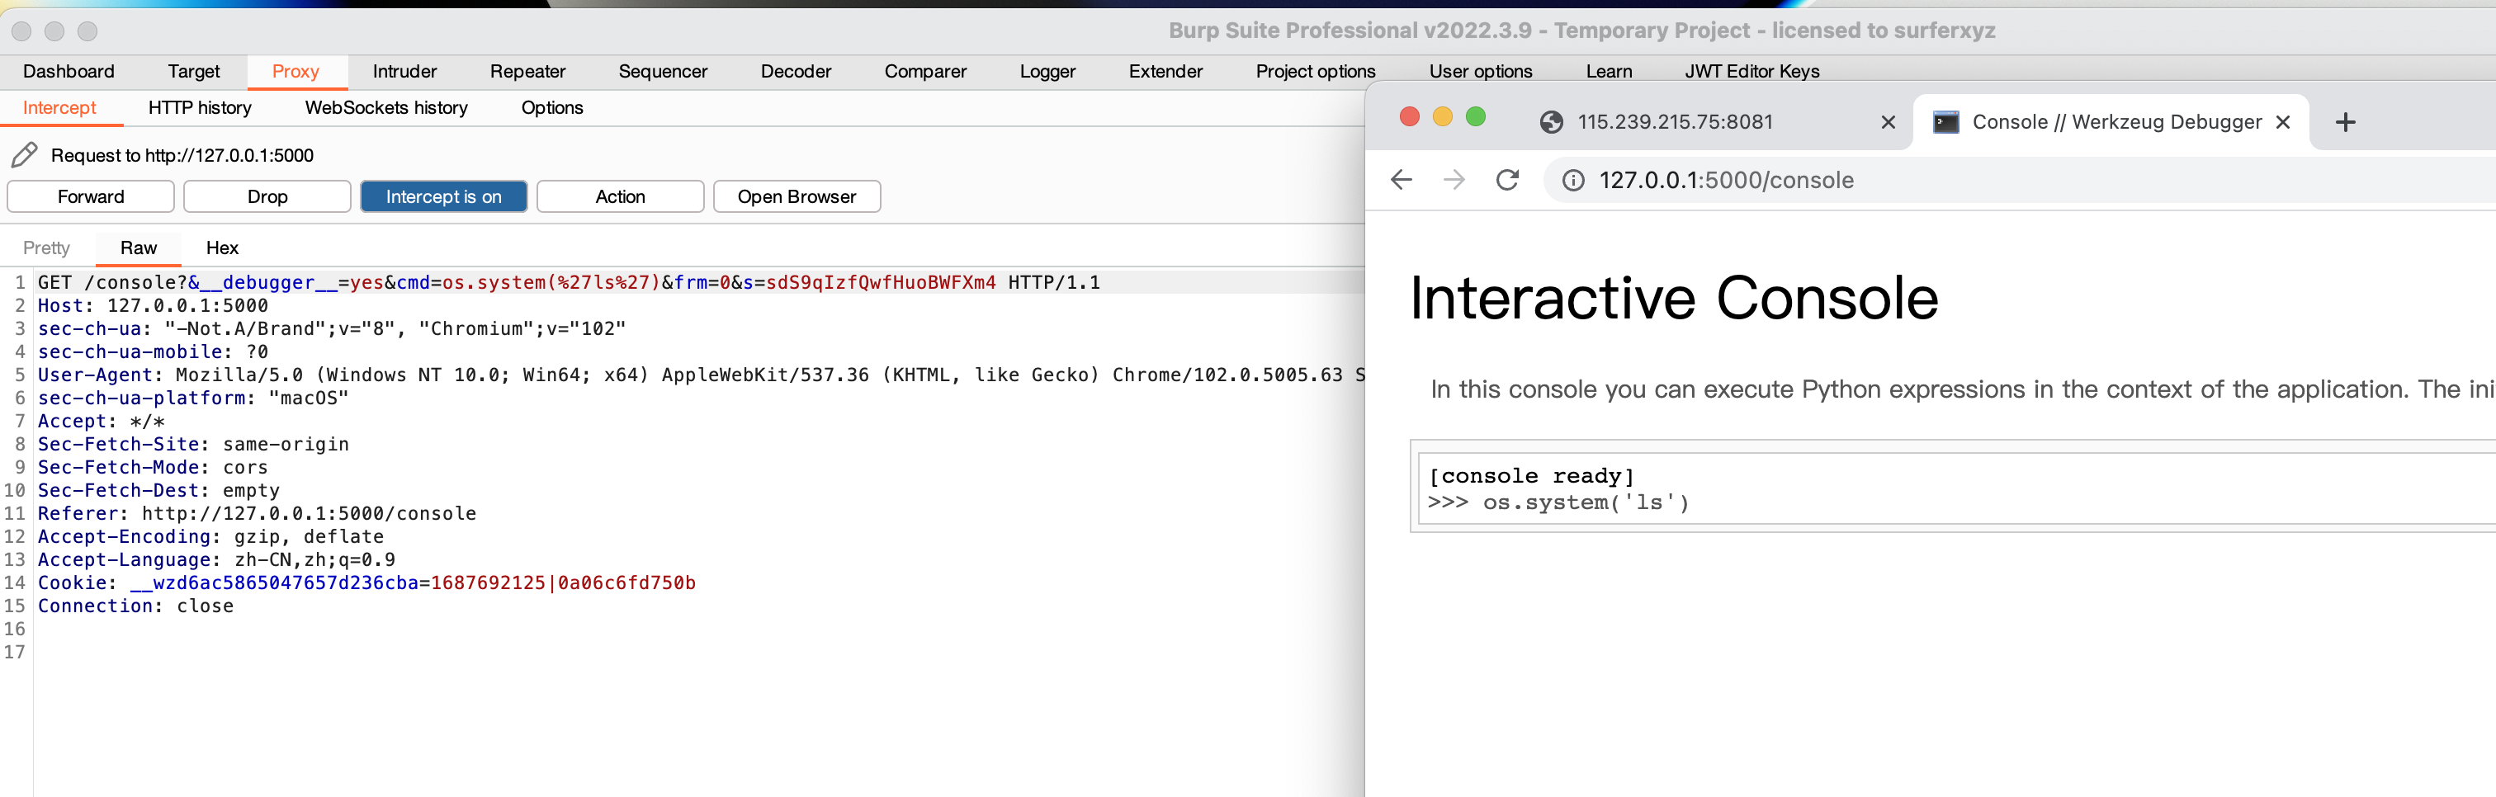The width and height of the screenshot is (2496, 797).
Task: Open a new browser tab
Action: (x=2345, y=122)
